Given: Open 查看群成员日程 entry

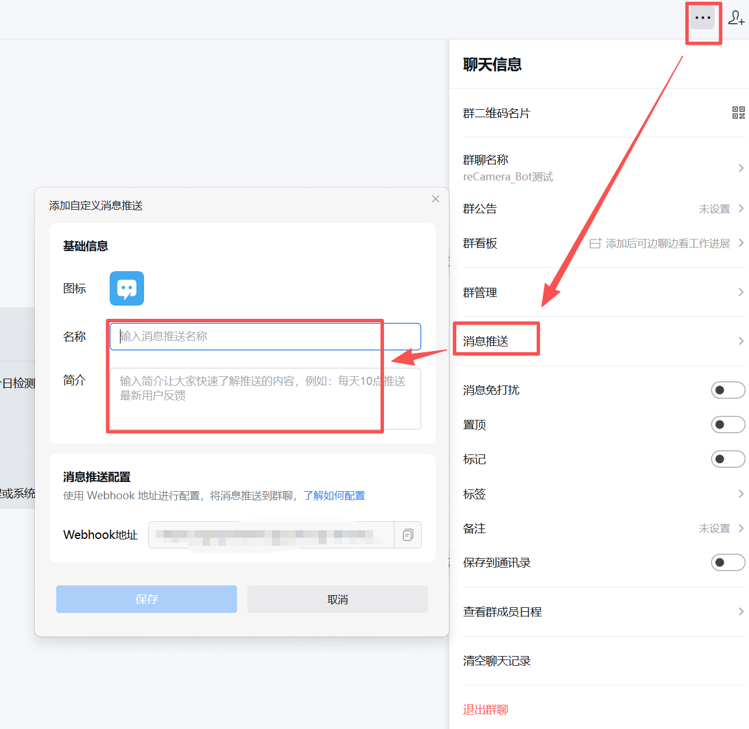Looking at the screenshot, I should pos(502,612).
